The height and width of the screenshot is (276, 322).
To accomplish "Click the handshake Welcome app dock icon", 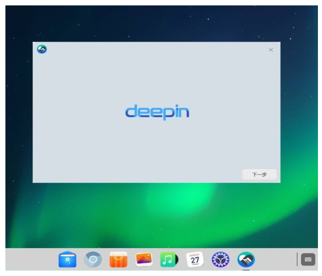I will [246, 260].
